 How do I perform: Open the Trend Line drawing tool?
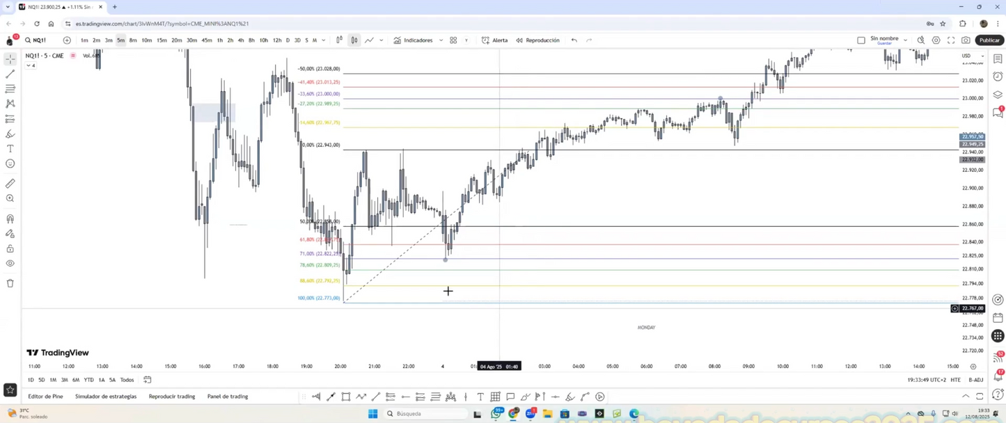pyautogui.click(x=10, y=74)
